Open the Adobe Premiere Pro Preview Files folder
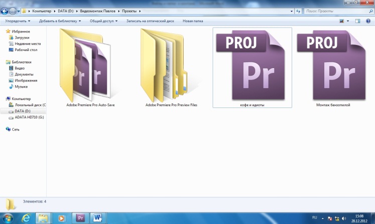Screen dimensions: 375x224 171,67
